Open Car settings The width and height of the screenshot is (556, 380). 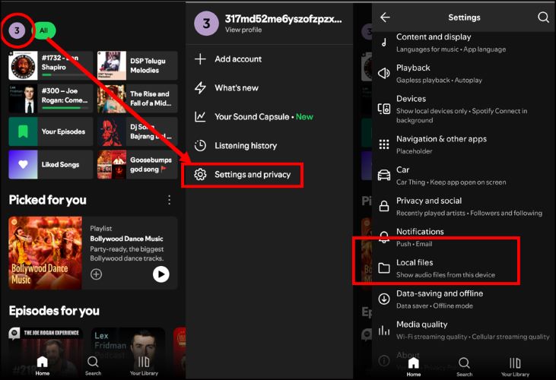point(464,176)
